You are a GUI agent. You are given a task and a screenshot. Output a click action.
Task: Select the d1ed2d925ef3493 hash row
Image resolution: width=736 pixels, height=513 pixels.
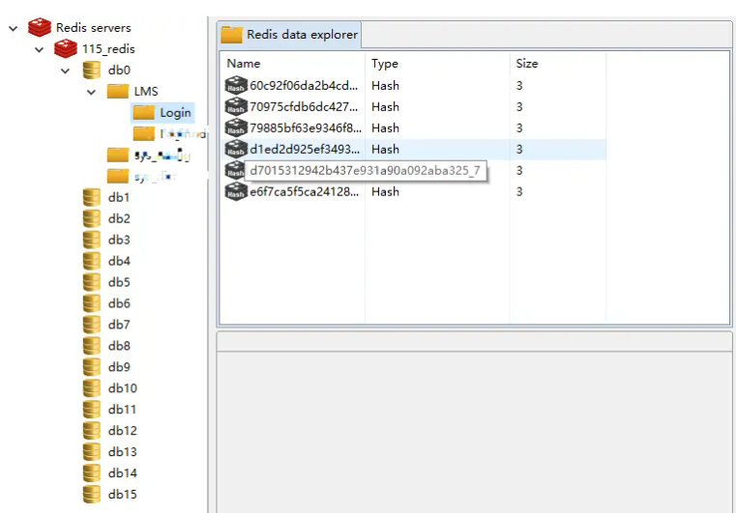[305, 150]
